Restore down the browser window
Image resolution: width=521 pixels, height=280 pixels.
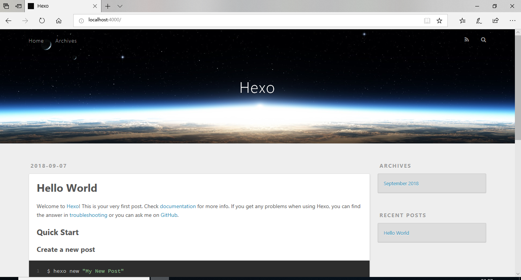coord(495,6)
